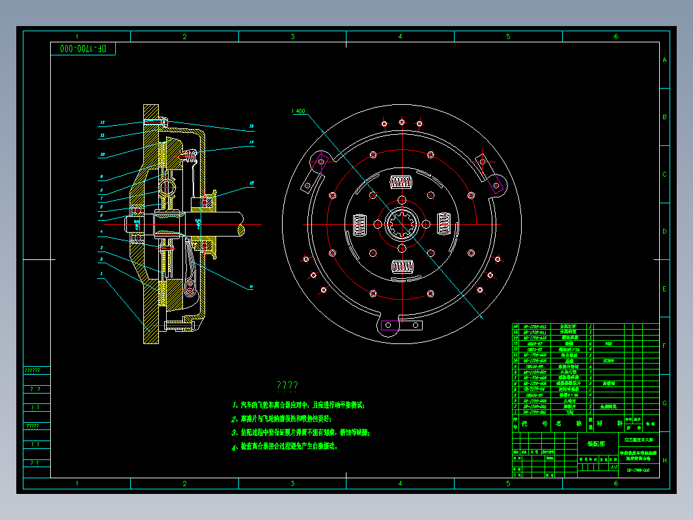
Task: Click technical note 1 about flywheel balancing
Action: point(298,405)
